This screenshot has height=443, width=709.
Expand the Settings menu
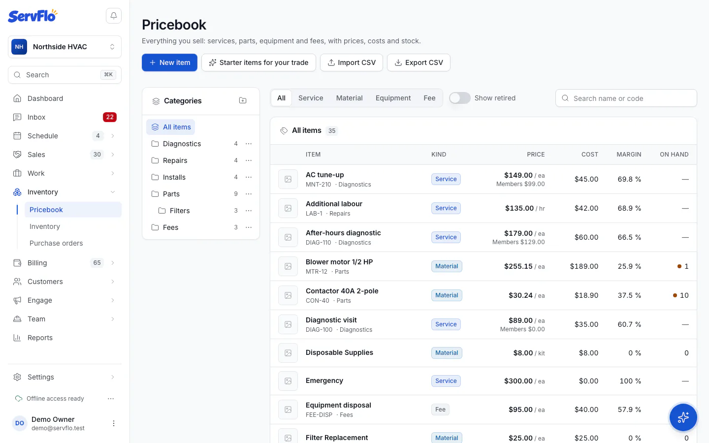[x=113, y=377]
